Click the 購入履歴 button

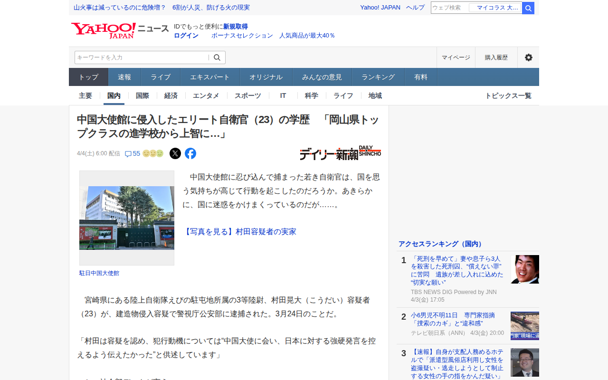coord(496,57)
